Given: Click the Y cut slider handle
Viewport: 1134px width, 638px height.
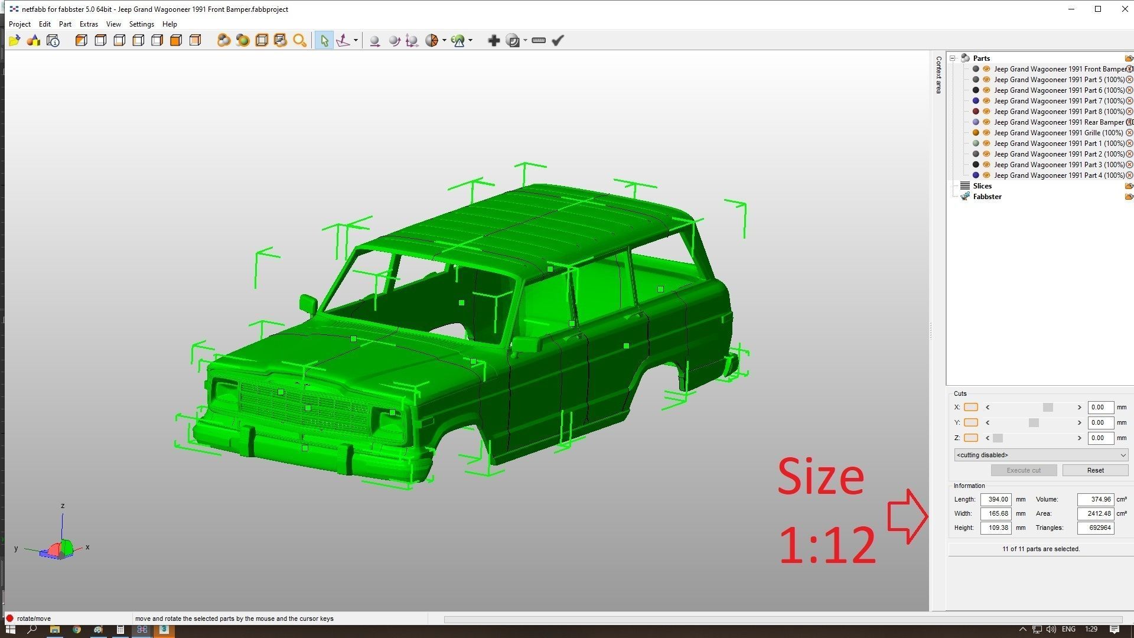Looking at the screenshot, I should pos(1034,423).
